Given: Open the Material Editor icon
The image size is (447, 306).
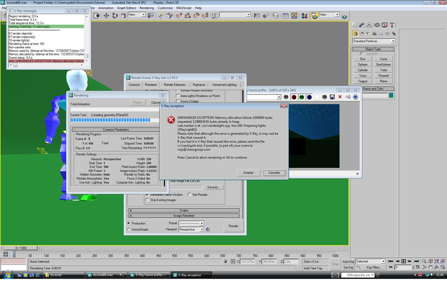Looking at the screenshot, I should (x=304, y=16).
